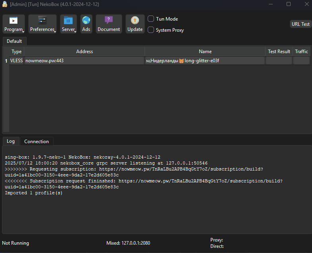Click the Address column header
This screenshot has width=312, height=253.
(84, 52)
